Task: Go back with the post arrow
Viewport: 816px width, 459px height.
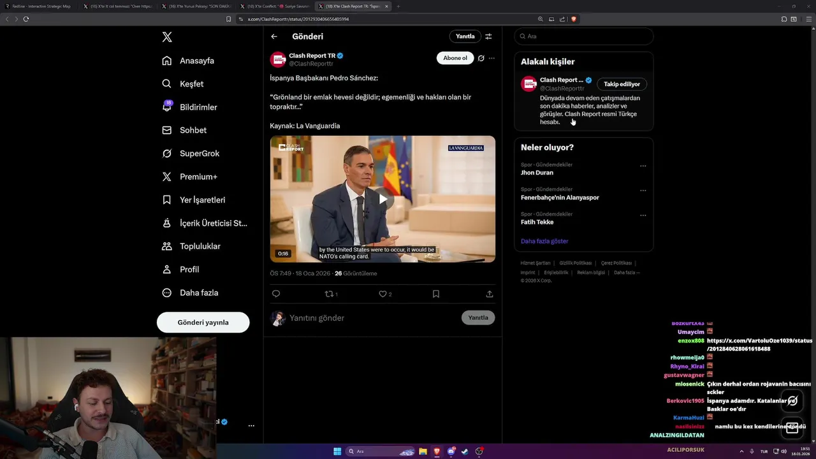Action: tap(274, 36)
